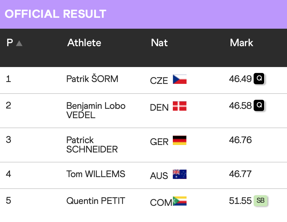Open athlete Tom WILLEMS
The width and height of the screenshot is (287, 222).
coord(96,174)
